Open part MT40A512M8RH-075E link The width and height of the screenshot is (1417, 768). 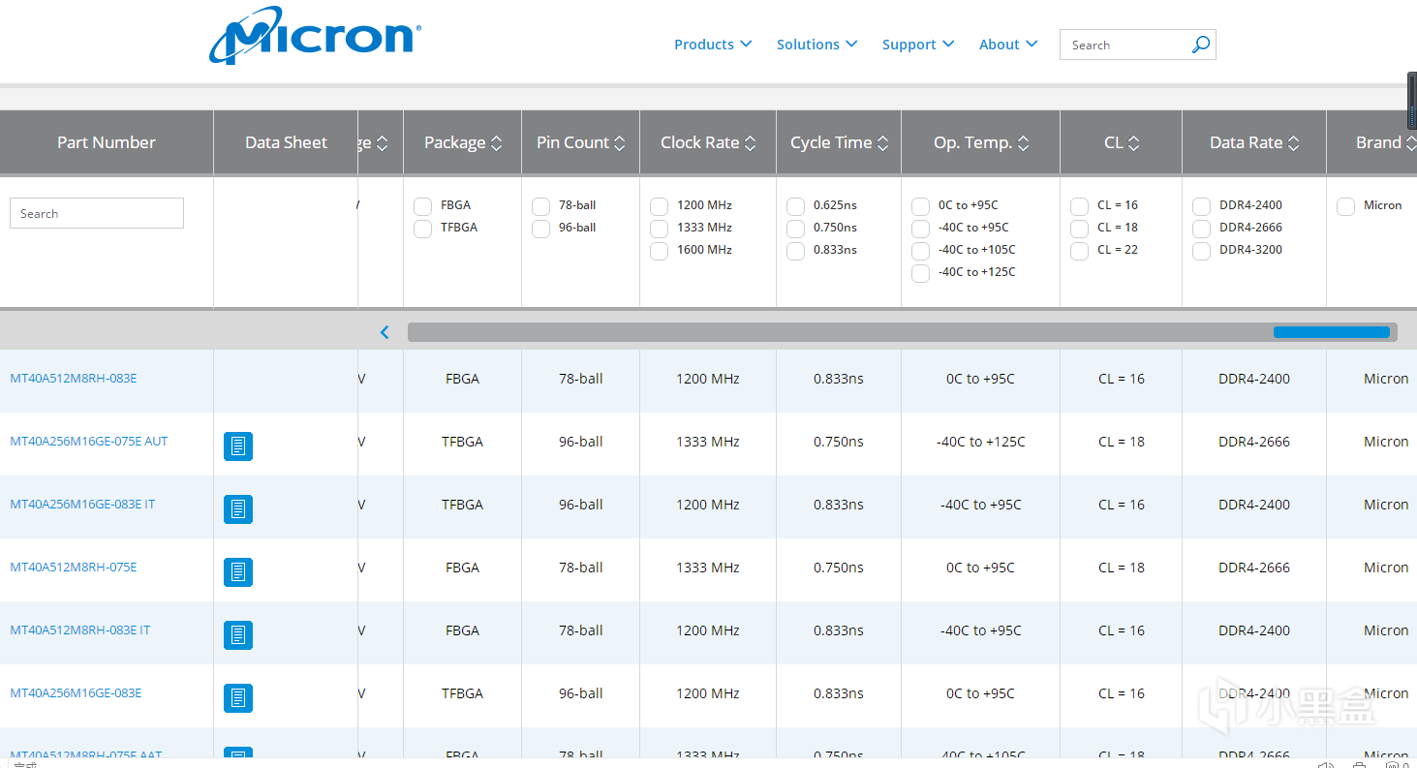(x=74, y=568)
